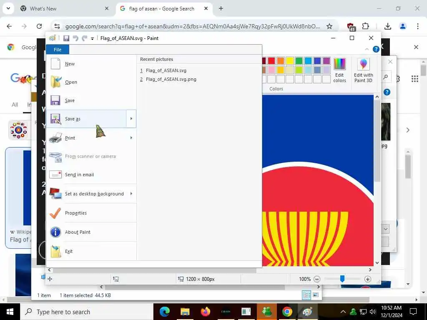Click the taskbar search box
427x320 pixels.
(87, 312)
